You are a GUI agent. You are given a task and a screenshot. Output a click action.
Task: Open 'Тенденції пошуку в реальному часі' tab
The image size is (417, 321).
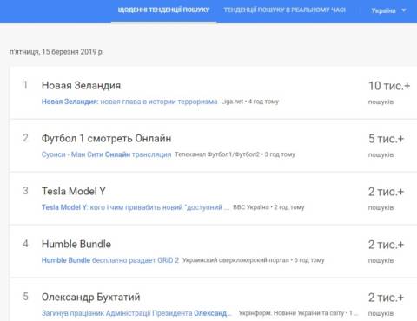[284, 10]
